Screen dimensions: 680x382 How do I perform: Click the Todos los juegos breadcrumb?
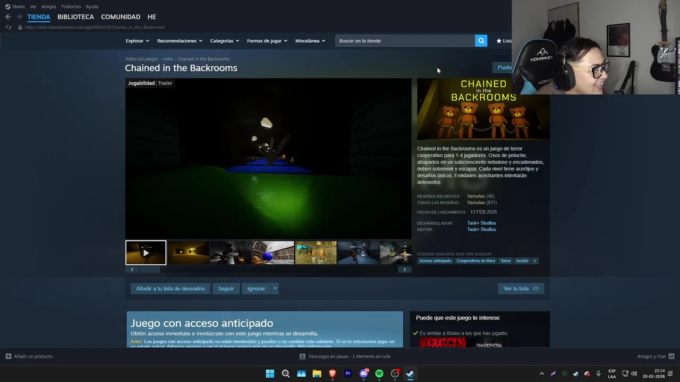(141, 59)
